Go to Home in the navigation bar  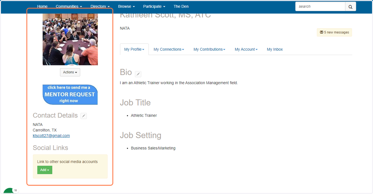click(x=42, y=6)
